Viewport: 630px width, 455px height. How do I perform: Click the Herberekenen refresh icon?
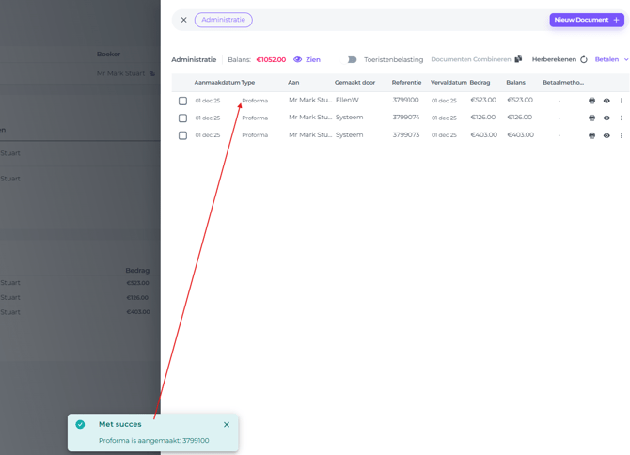[x=584, y=60]
